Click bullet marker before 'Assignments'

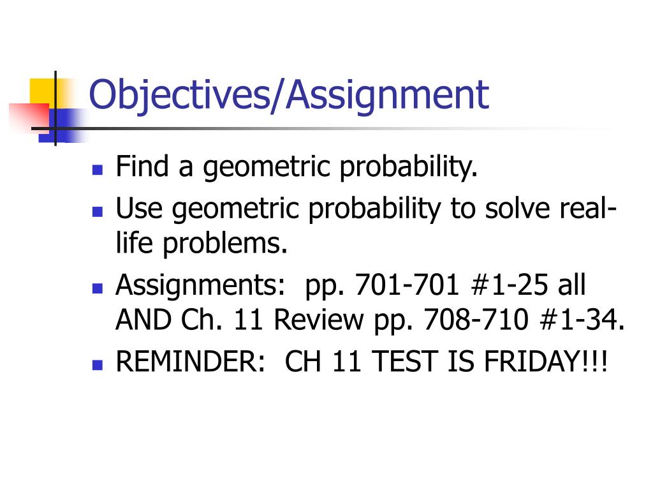(x=98, y=288)
